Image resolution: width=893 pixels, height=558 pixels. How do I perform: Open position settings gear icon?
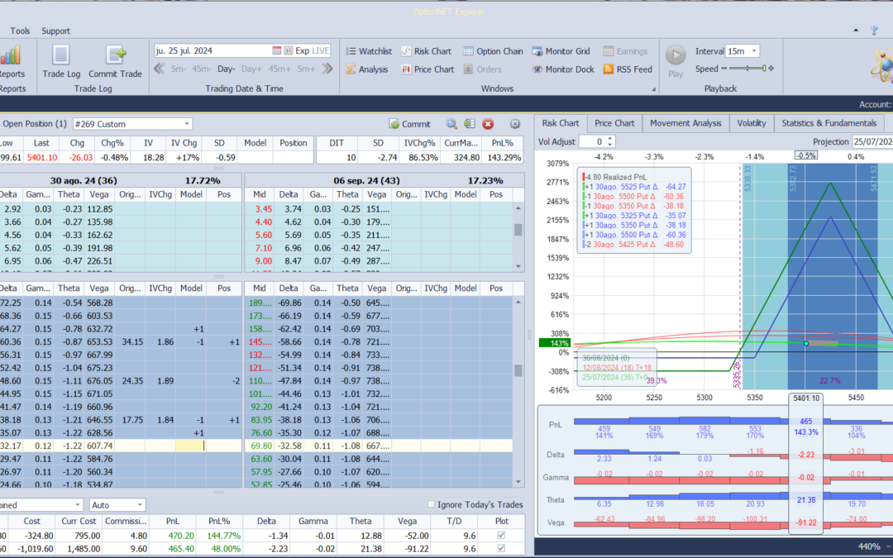coord(515,124)
